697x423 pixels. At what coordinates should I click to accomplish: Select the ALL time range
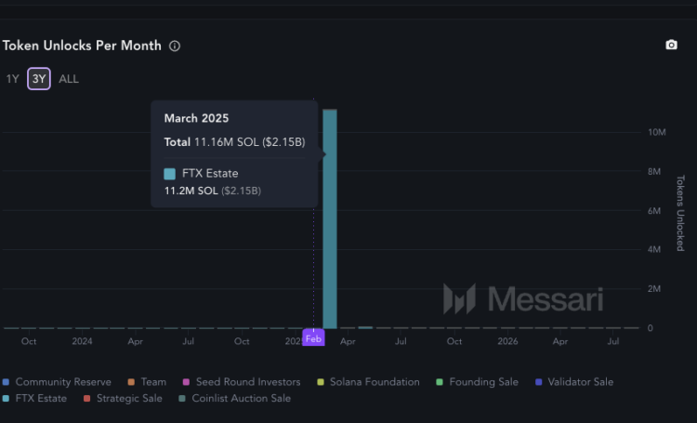tap(69, 79)
